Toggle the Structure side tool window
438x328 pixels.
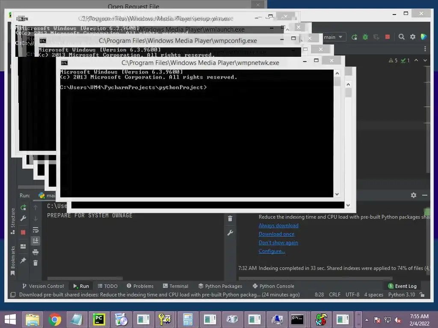(13, 220)
